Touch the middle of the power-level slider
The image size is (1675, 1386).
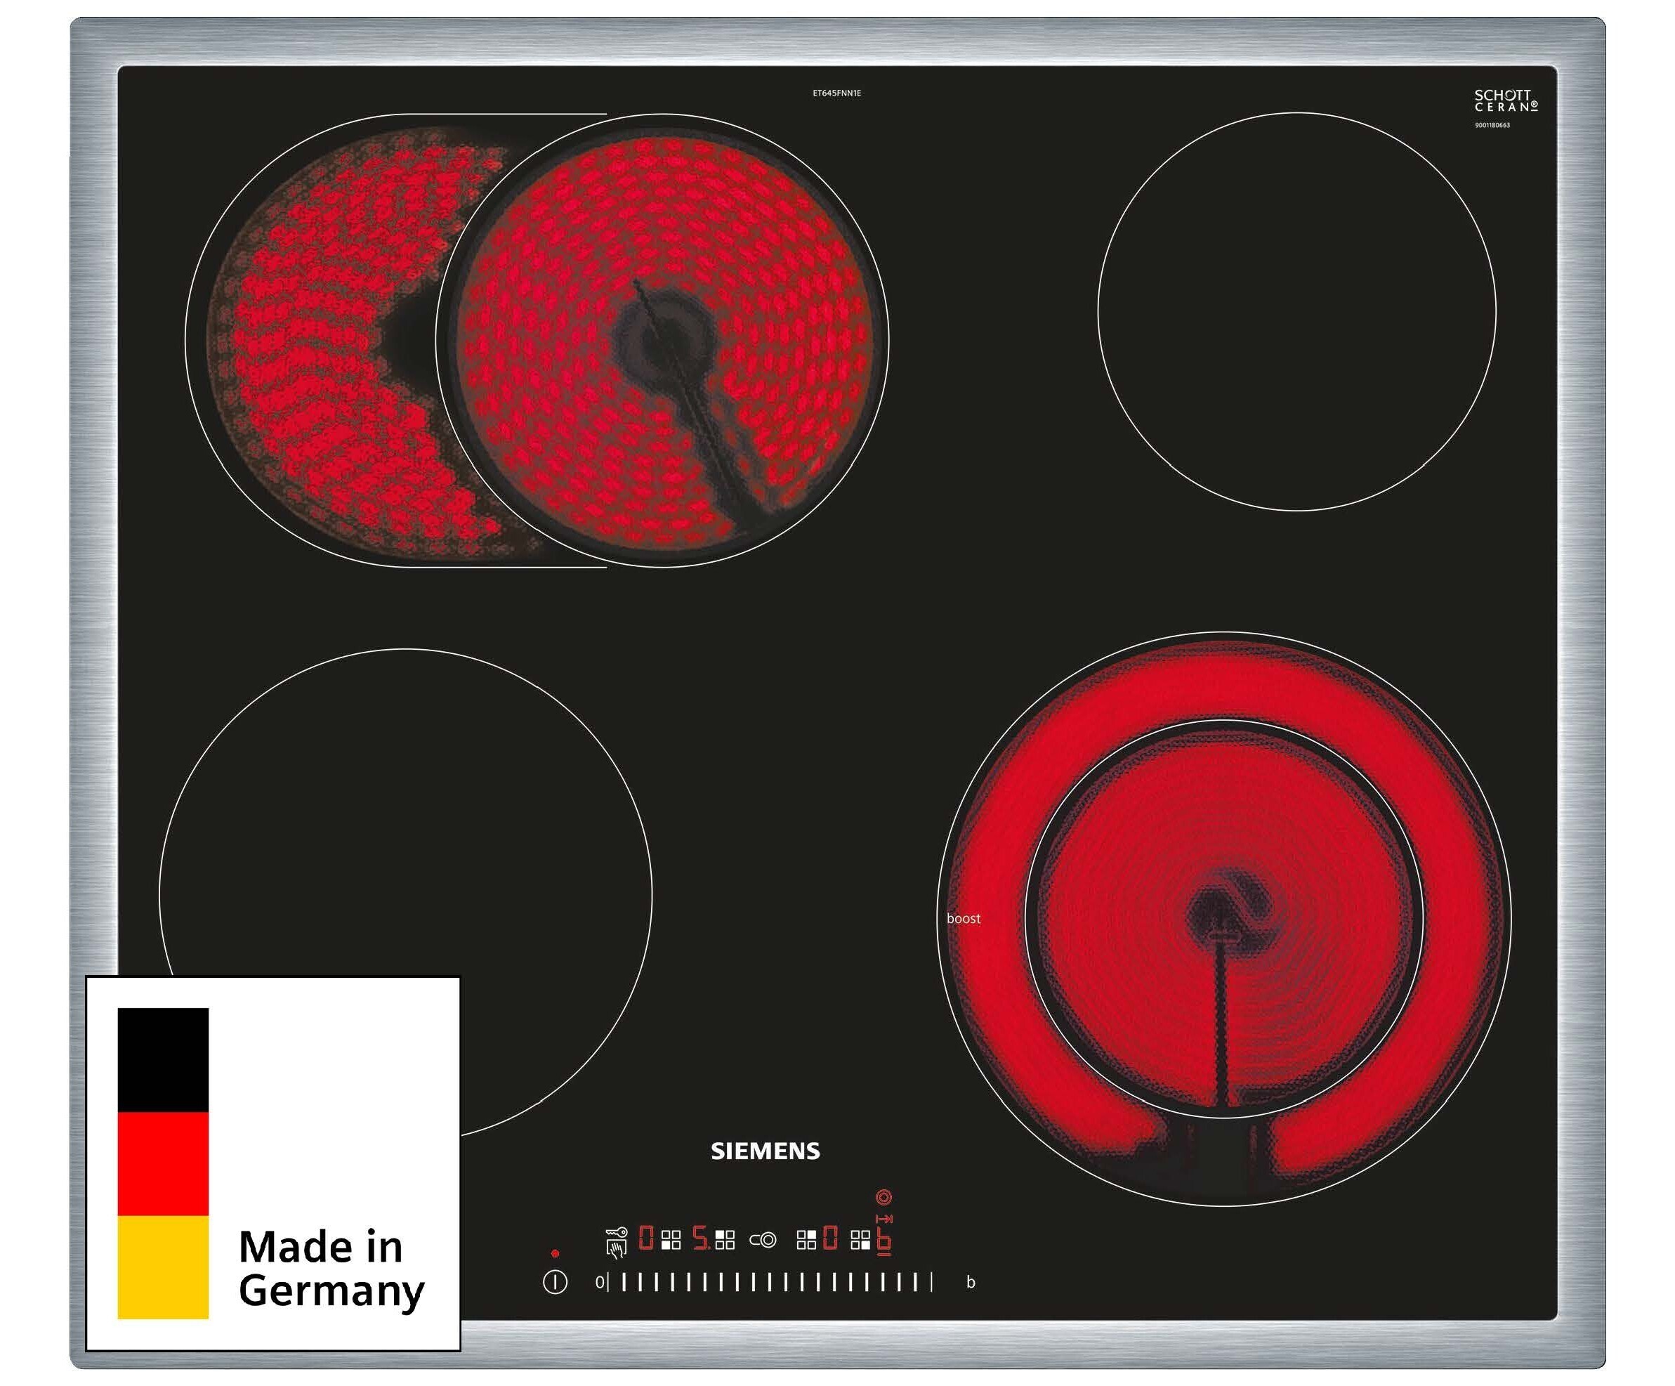click(770, 1282)
